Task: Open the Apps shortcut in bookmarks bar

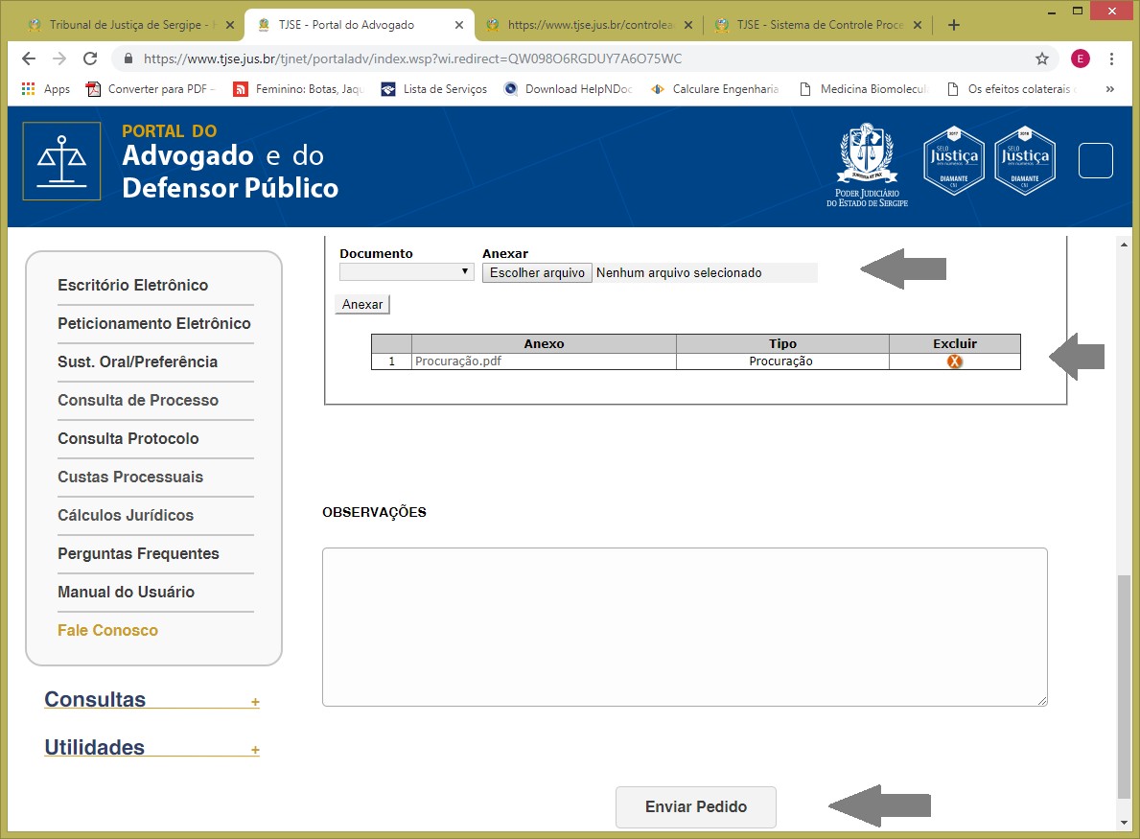Action: click(x=45, y=89)
